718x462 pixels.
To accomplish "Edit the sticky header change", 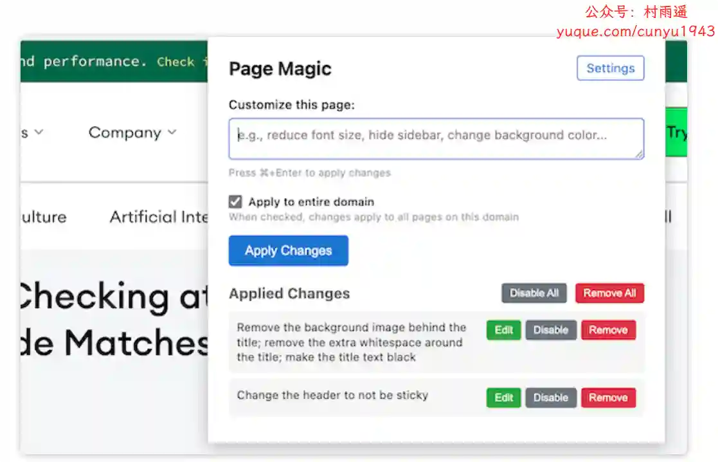I will pyautogui.click(x=503, y=398).
